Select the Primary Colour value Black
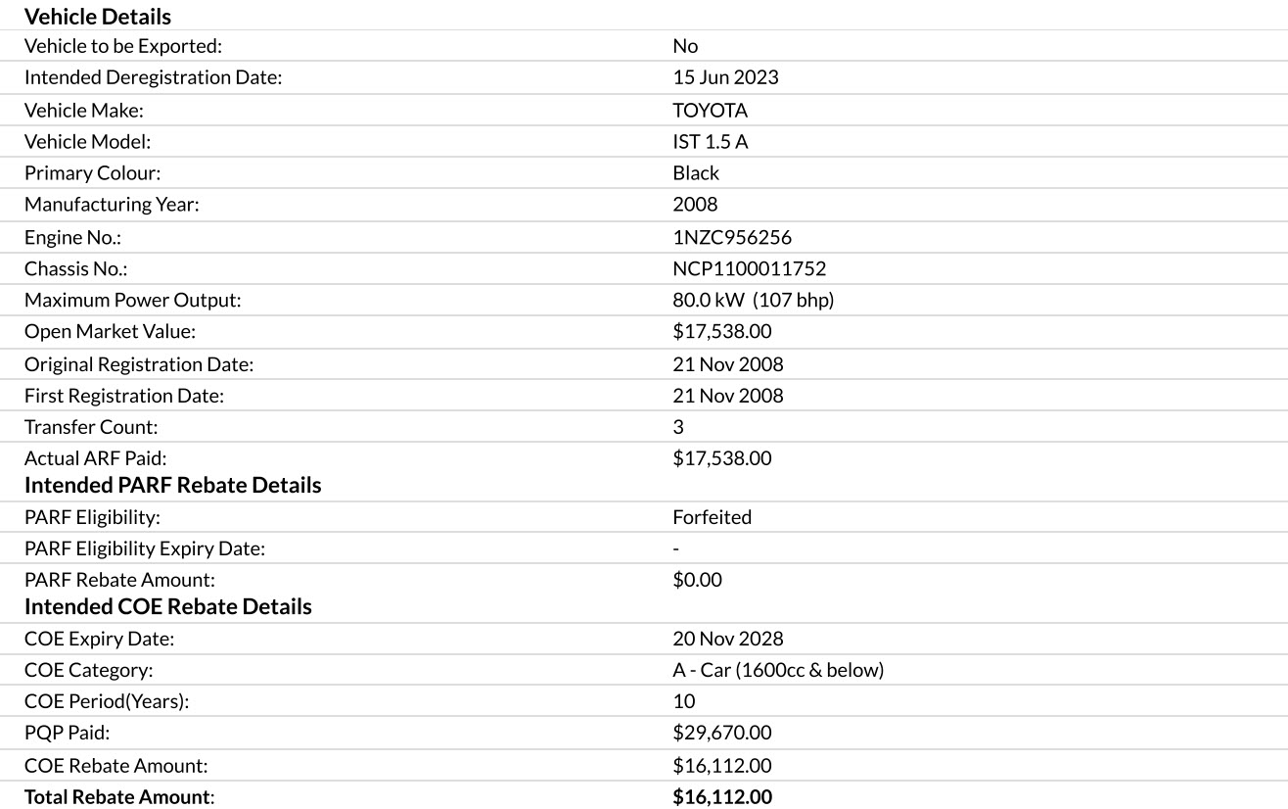This screenshot has width=1288, height=809. 695,172
